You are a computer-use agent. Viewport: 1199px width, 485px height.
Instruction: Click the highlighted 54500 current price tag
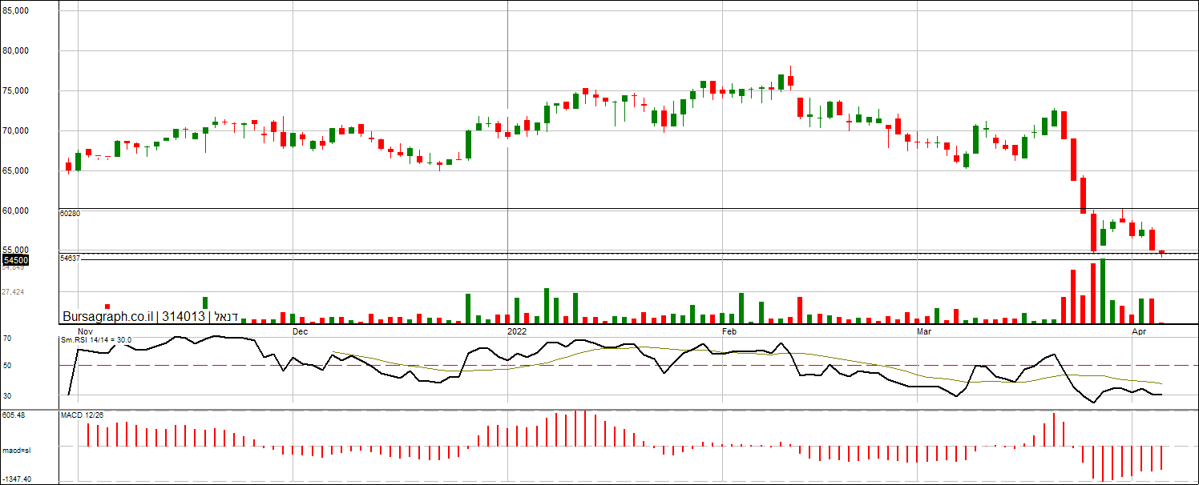(x=16, y=260)
